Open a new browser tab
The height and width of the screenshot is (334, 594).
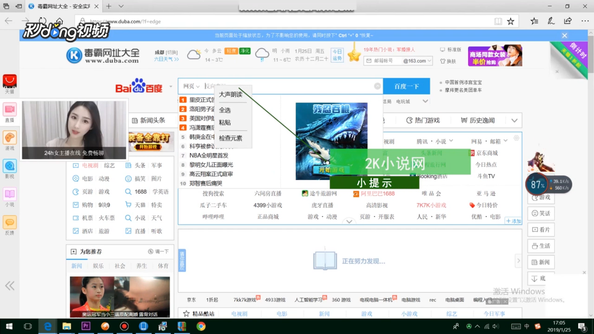click(x=109, y=6)
